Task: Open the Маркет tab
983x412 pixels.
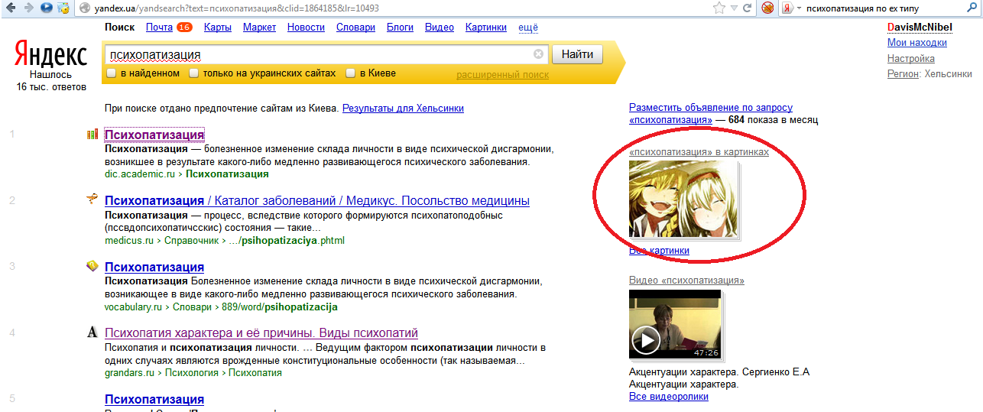Action: 260,28
